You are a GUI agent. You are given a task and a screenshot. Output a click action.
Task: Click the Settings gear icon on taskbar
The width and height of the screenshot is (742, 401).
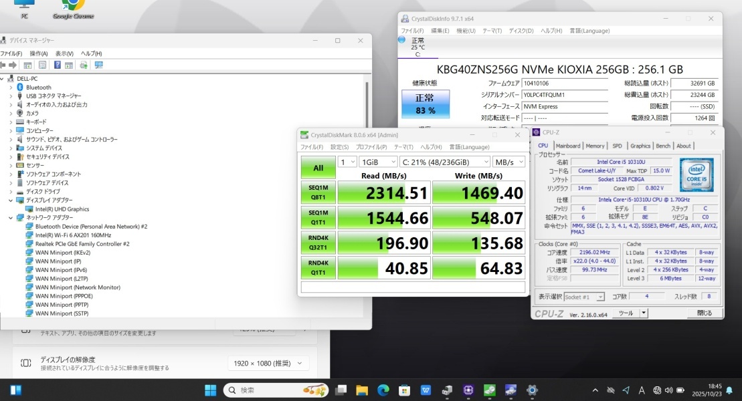pos(532,390)
